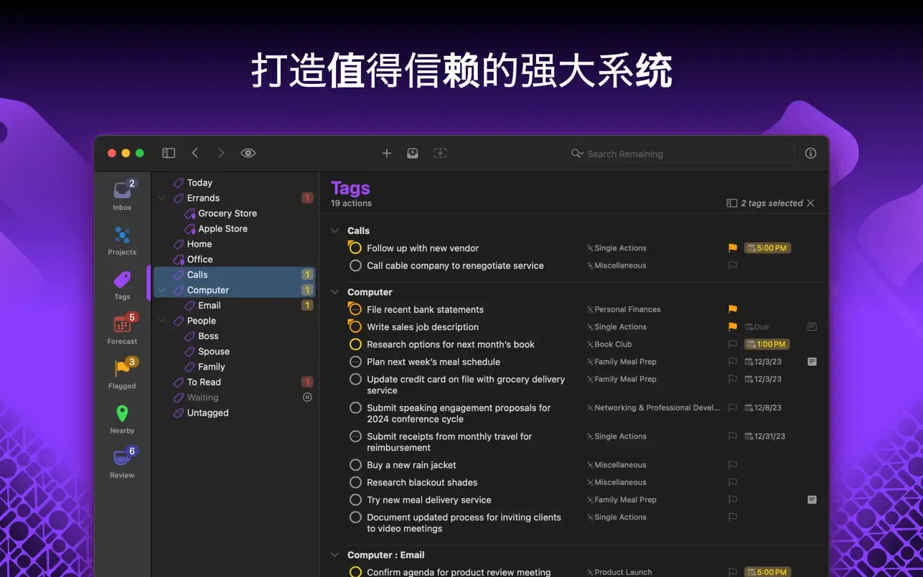Open the View options eye icon
The height and width of the screenshot is (577, 923).
[x=248, y=153]
